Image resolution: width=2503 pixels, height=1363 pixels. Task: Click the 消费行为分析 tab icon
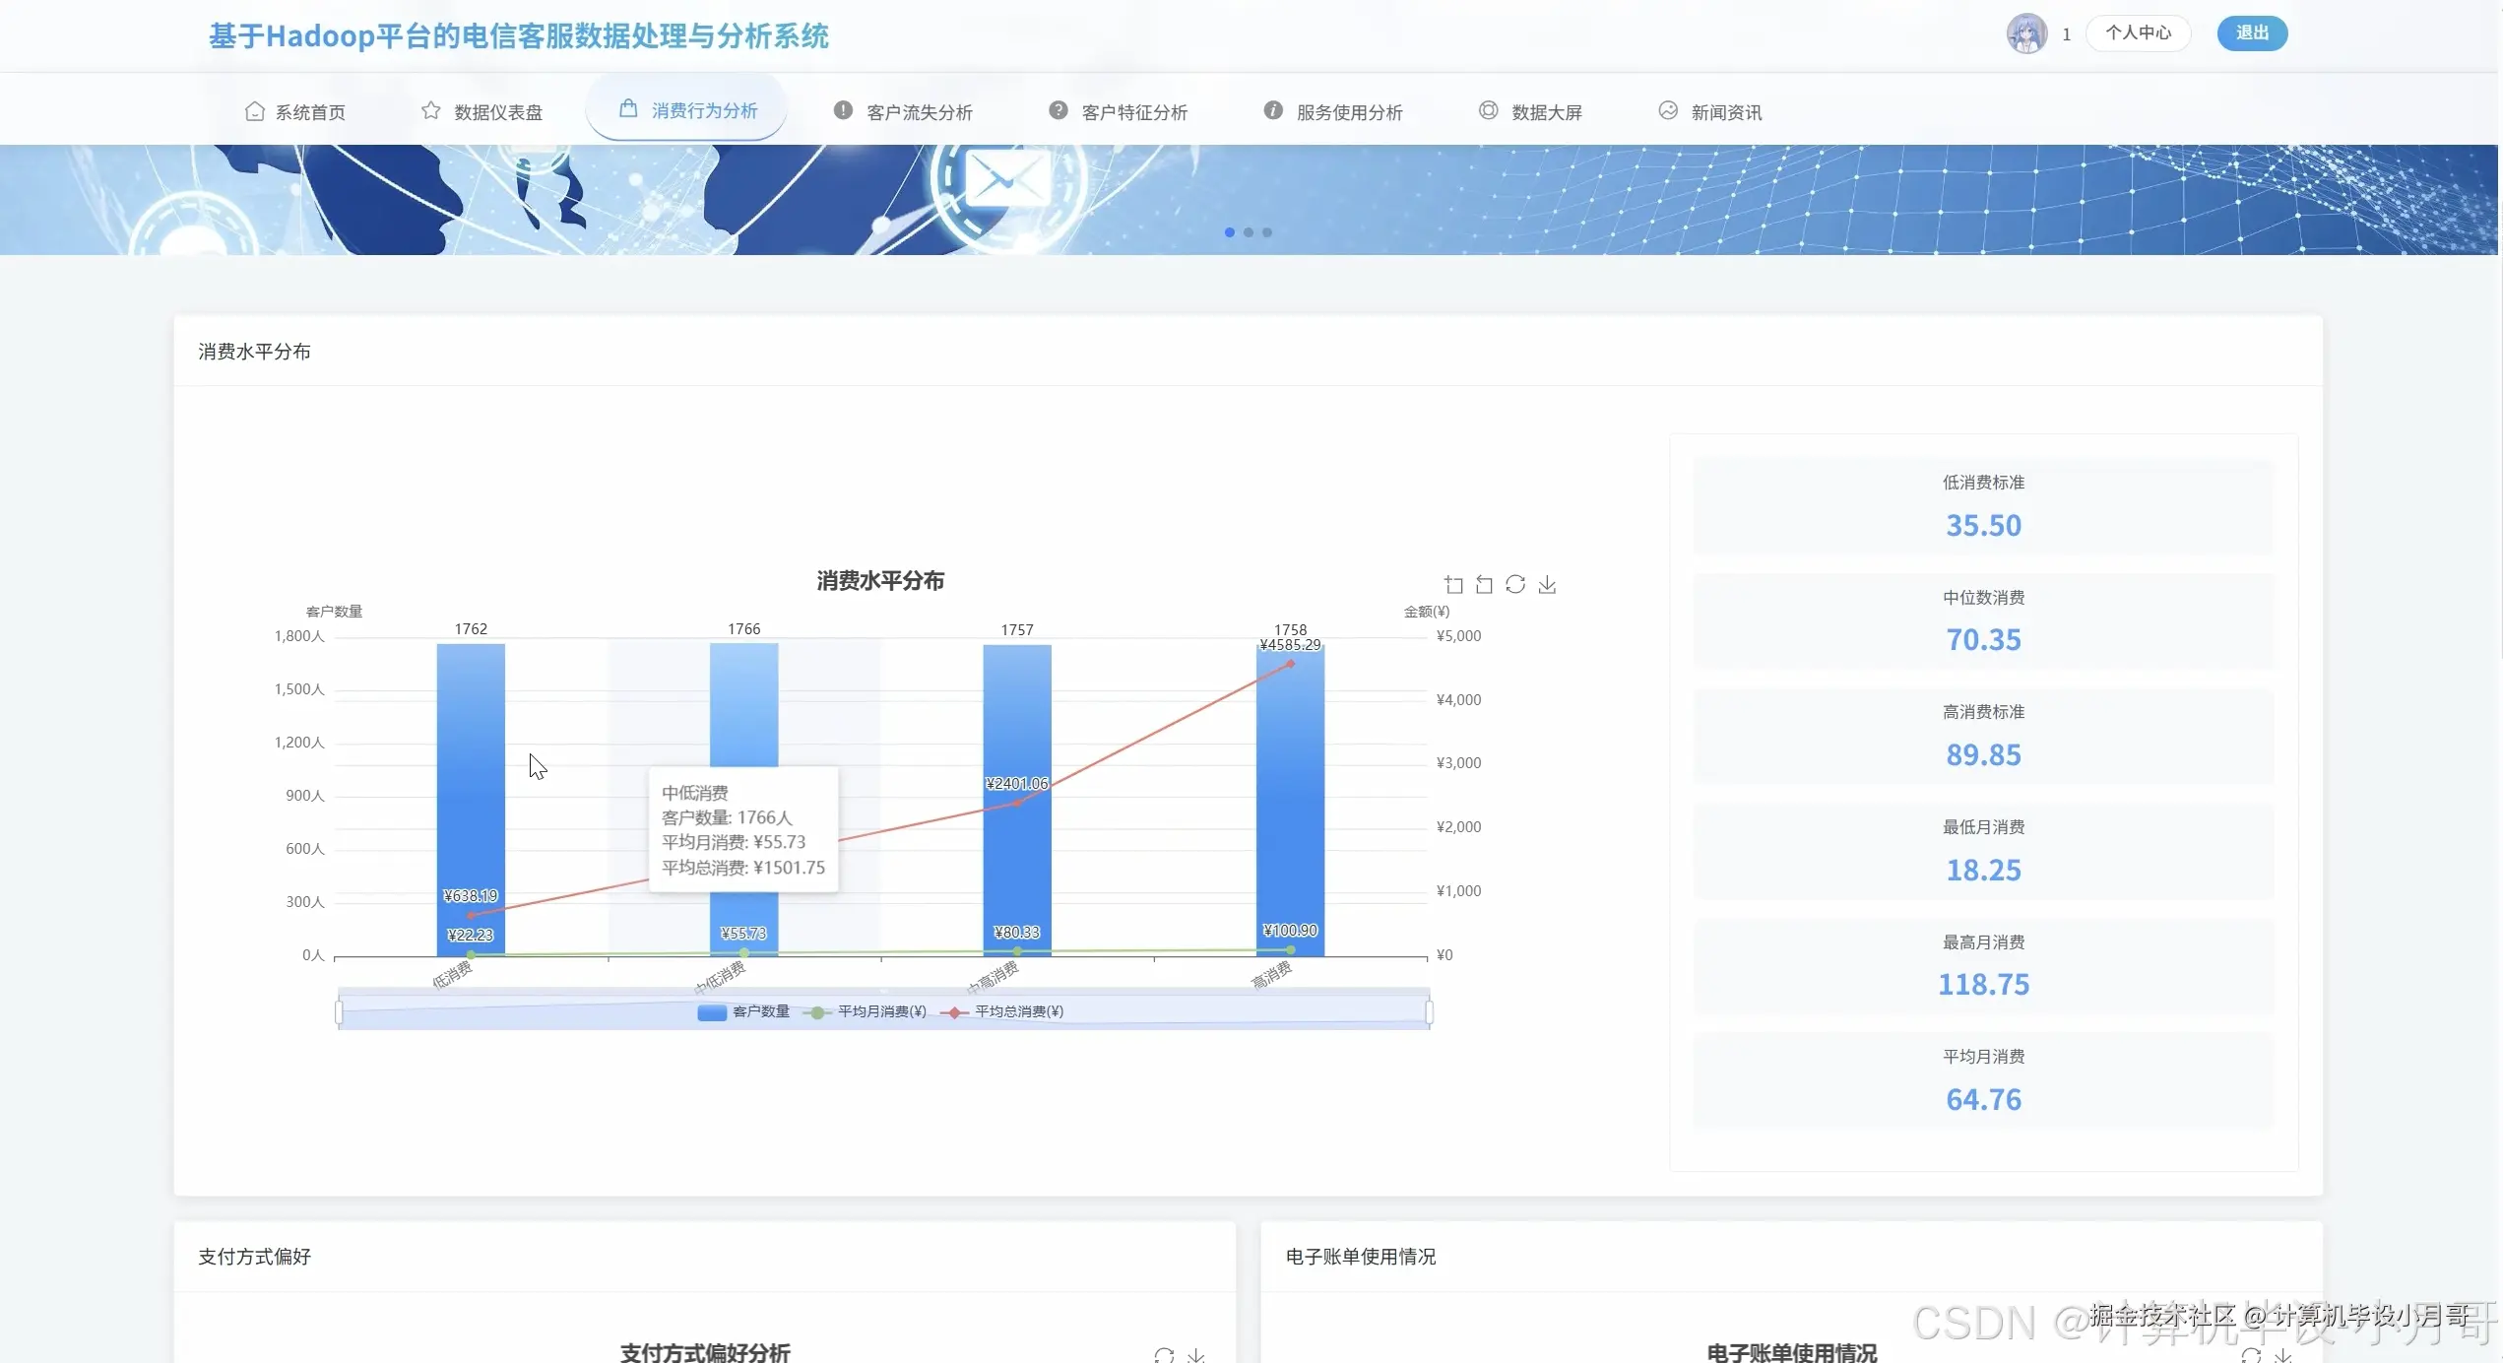point(627,110)
